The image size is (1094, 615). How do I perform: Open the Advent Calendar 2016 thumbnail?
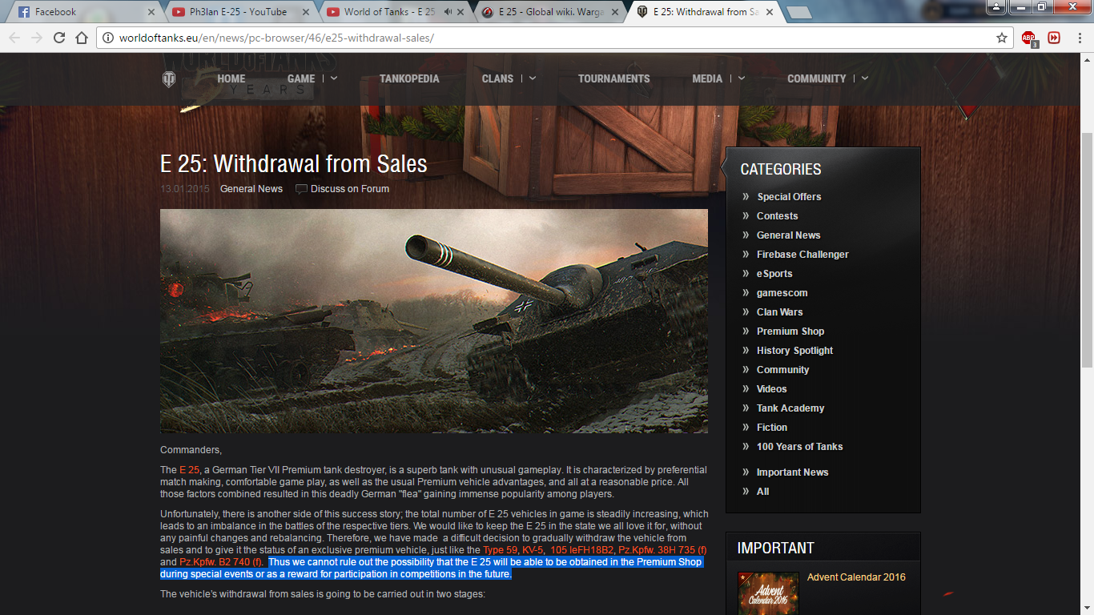[x=768, y=593]
